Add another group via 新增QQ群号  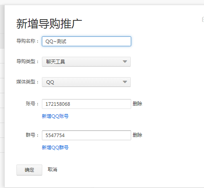[55, 147]
